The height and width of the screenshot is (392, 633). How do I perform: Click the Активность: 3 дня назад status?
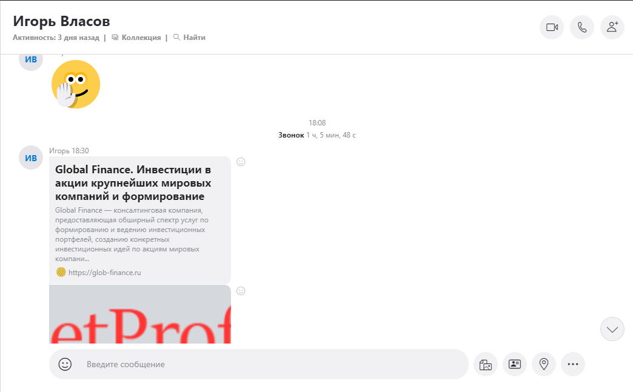coord(56,38)
